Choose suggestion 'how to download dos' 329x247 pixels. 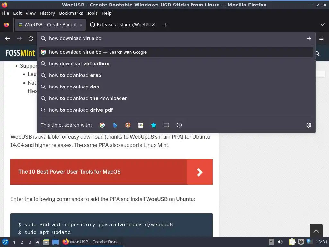[x=176, y=87]
